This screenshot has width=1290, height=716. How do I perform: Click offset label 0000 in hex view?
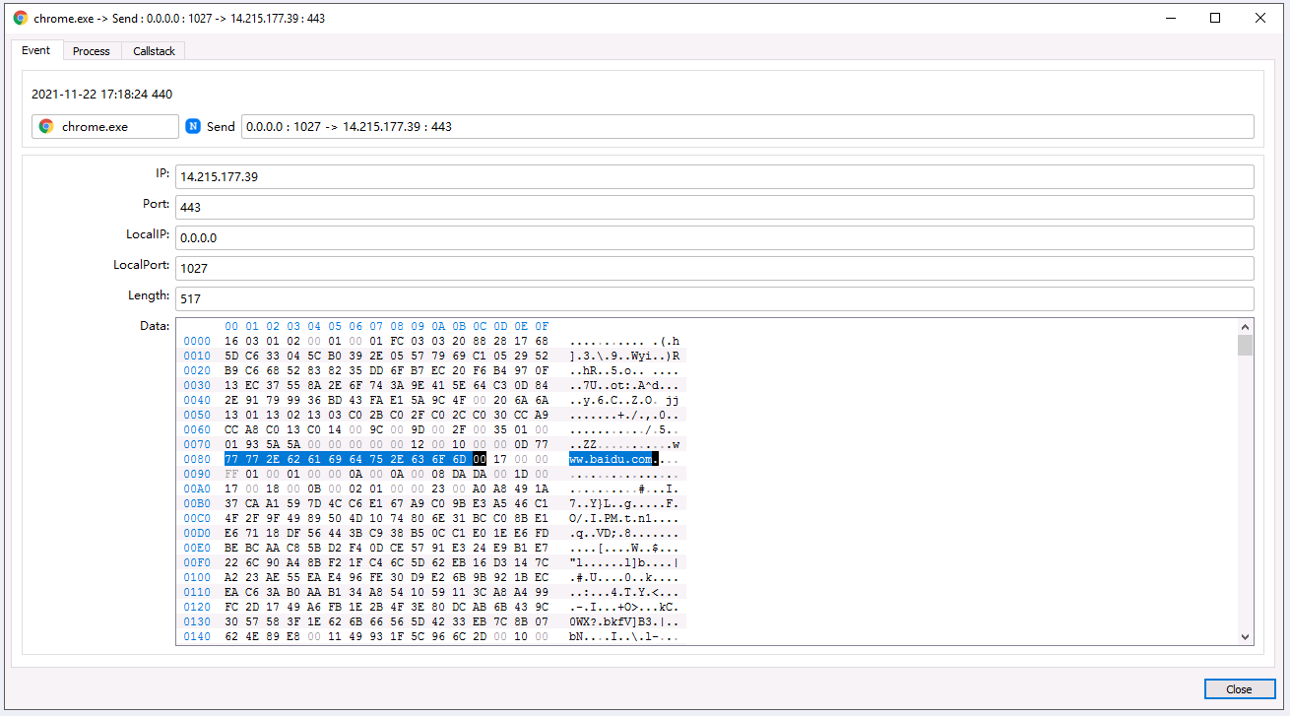pos(197,341)
